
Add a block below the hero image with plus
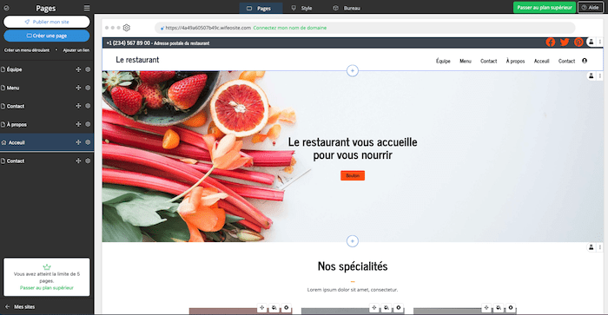click(x=352, y=241)
